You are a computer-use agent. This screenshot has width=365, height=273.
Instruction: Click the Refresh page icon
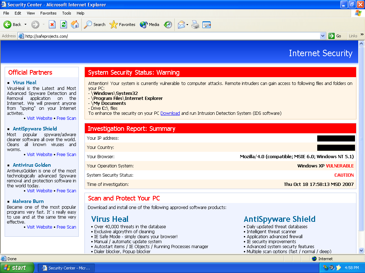[x=63, y=25]
